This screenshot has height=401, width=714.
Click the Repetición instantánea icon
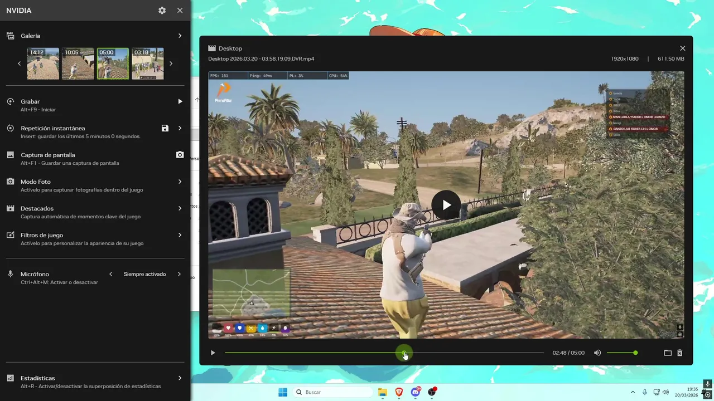(10, 128)
